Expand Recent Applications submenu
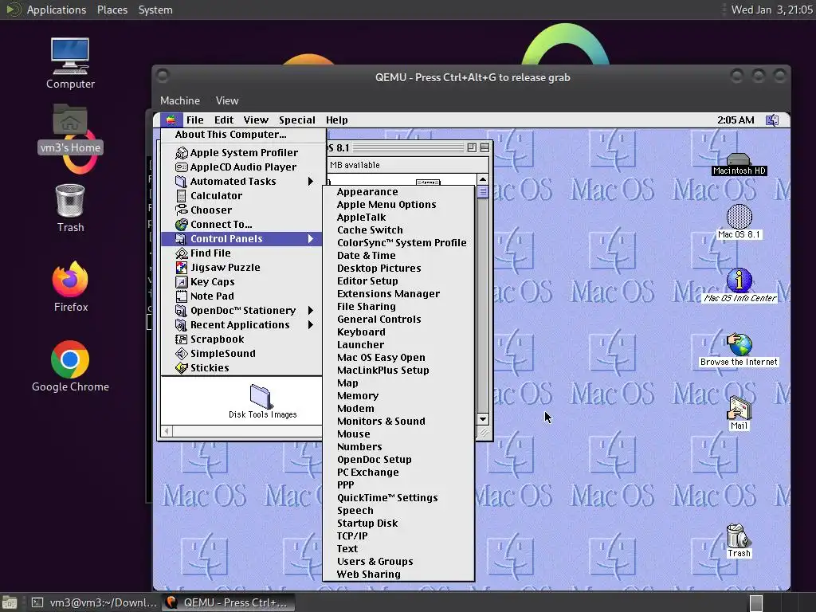 click(x=241, y=325)
